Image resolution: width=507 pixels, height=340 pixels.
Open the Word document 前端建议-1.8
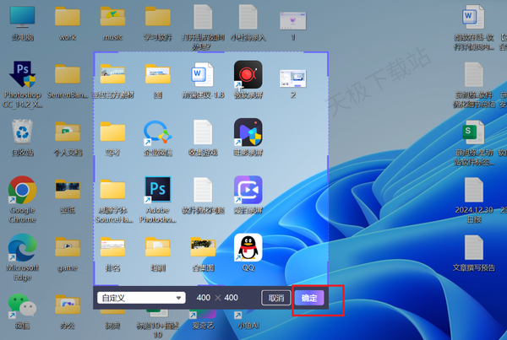(x=202, y=74)
